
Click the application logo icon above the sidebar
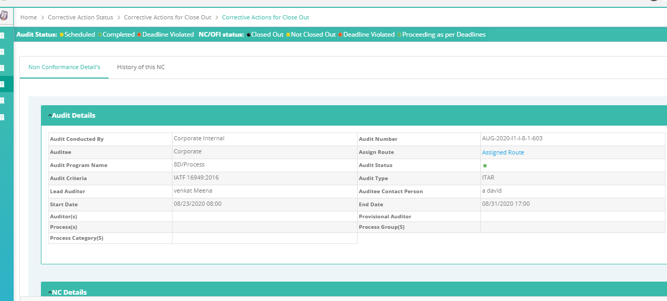4,15
